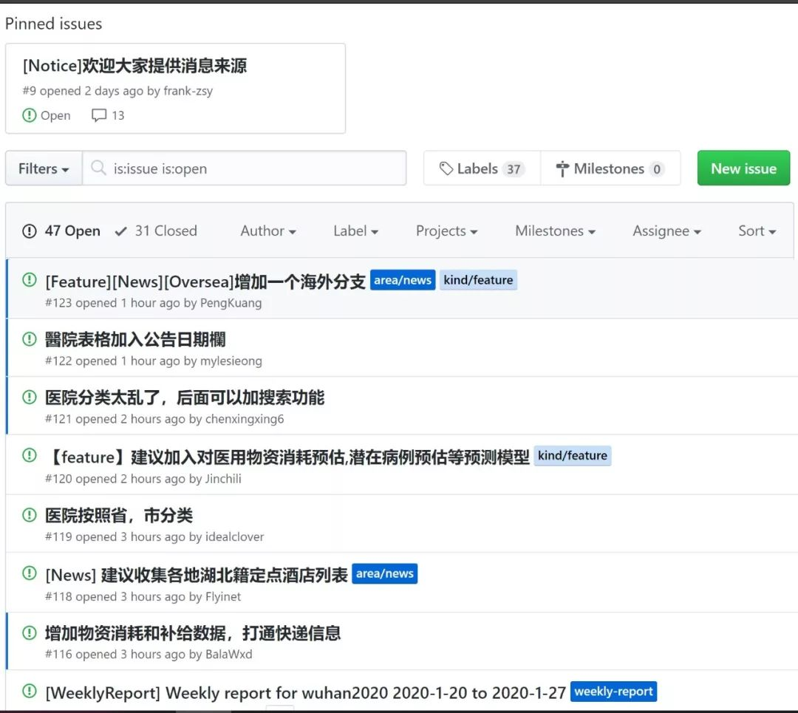
Task: Open pinned issue [Notice]欢迎大家提供消息来源
Action: click(135, 66)
